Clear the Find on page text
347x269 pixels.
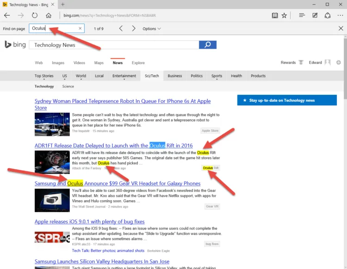click(80, 28)
